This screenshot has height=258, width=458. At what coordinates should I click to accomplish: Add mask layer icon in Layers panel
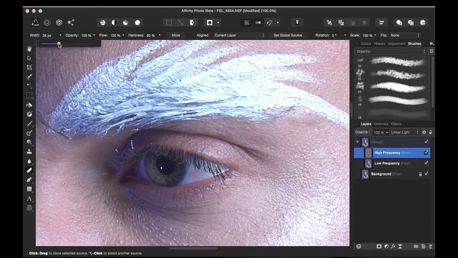pos(379,247)
